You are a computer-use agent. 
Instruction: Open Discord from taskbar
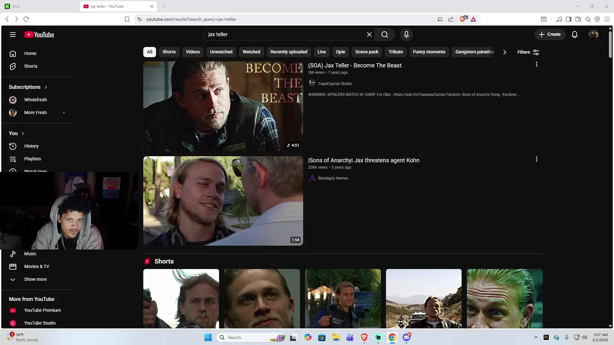[x=407, y=337]
